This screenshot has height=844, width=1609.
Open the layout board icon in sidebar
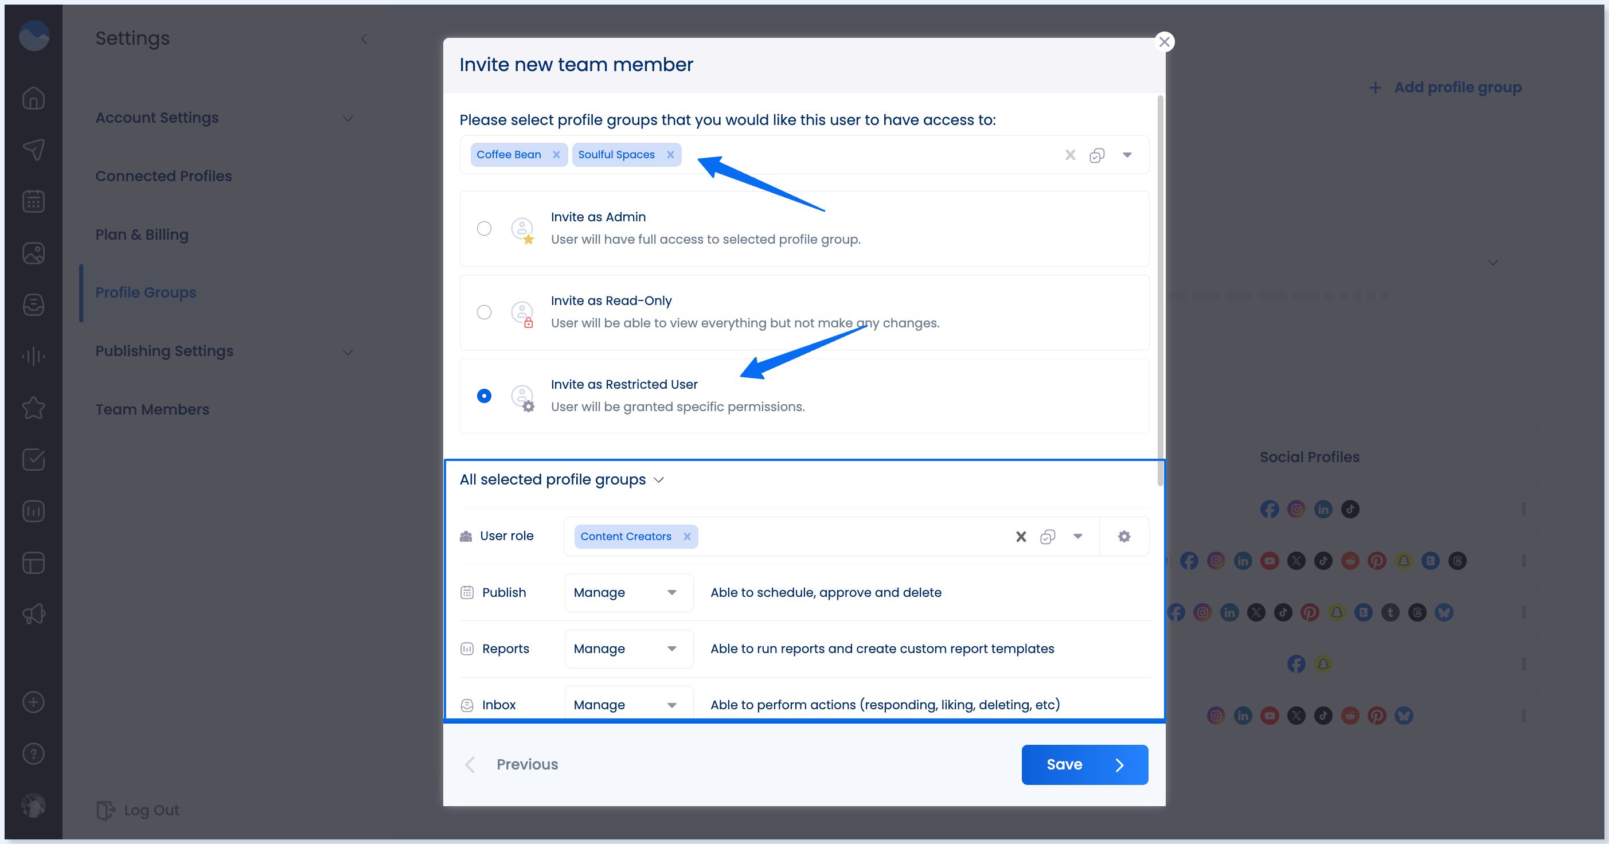(34, 563)
